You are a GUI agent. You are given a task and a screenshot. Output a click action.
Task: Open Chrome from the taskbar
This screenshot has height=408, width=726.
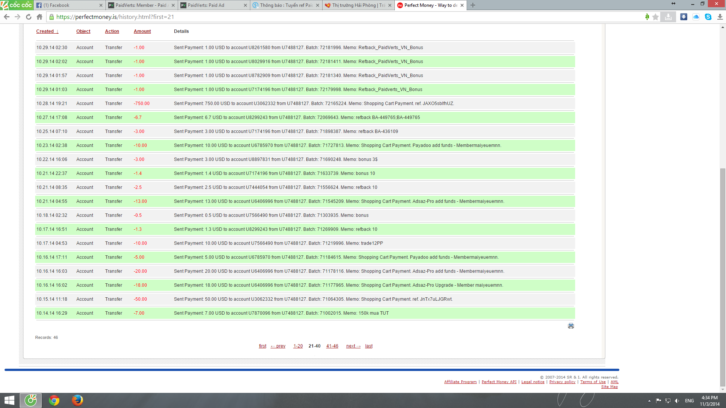click(x=54, y=400)
